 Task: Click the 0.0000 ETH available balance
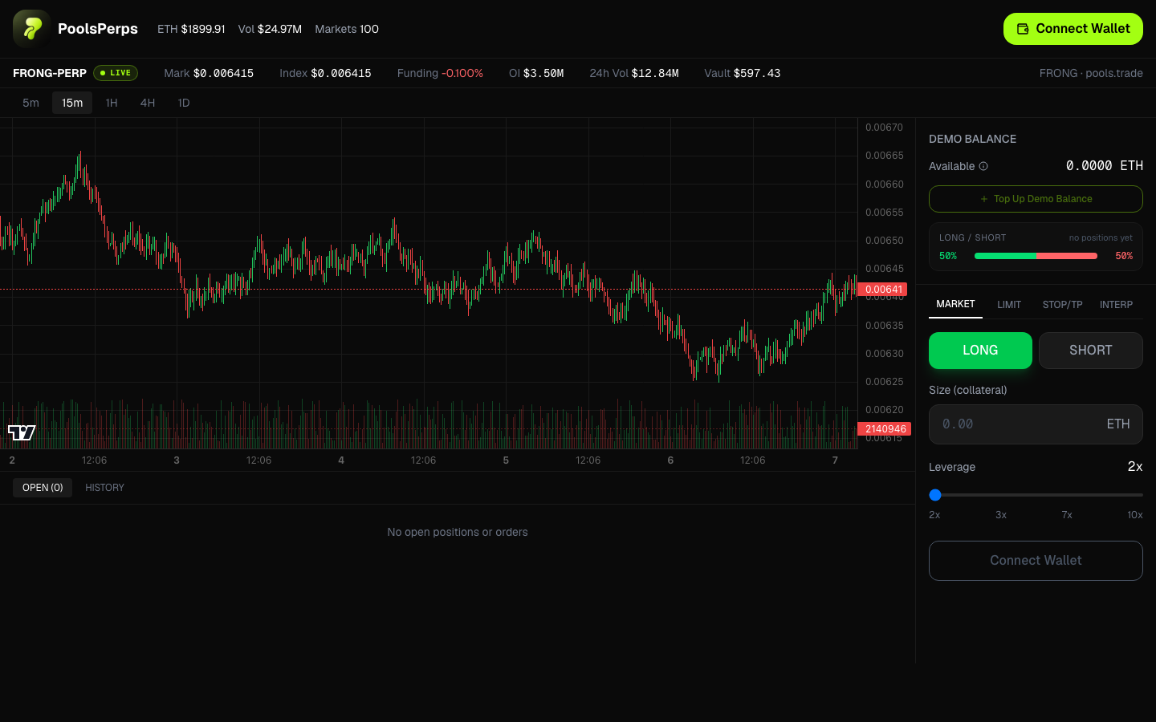[1105, 165]
